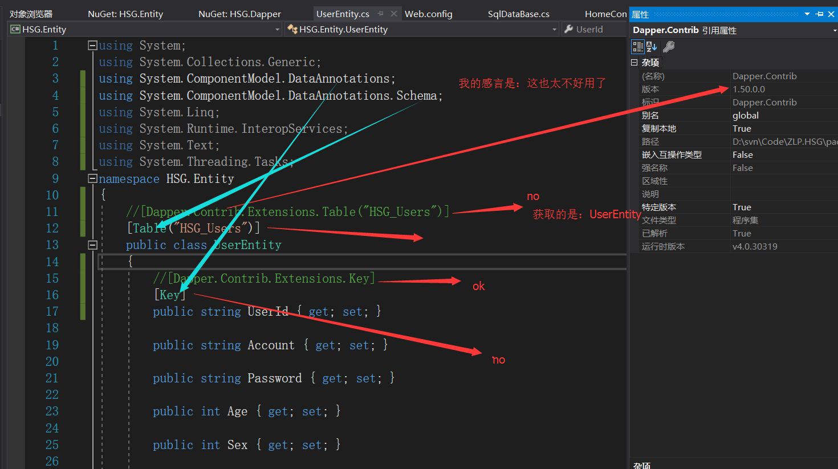
Task: Select the 别名 property row label
Action: coord(650,115)
